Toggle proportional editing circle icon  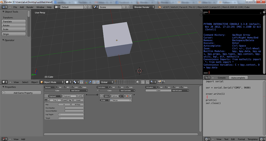(143, 82)
